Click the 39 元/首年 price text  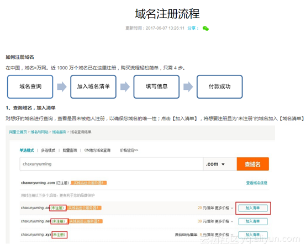point(205,221)
